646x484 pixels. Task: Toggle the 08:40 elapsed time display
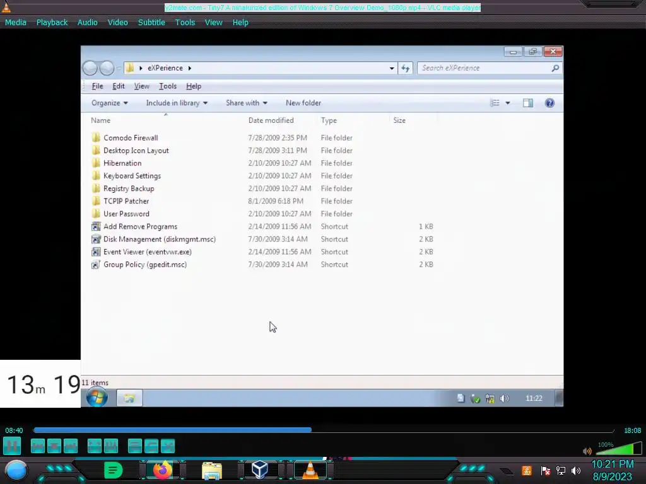(x=14, y=430)
